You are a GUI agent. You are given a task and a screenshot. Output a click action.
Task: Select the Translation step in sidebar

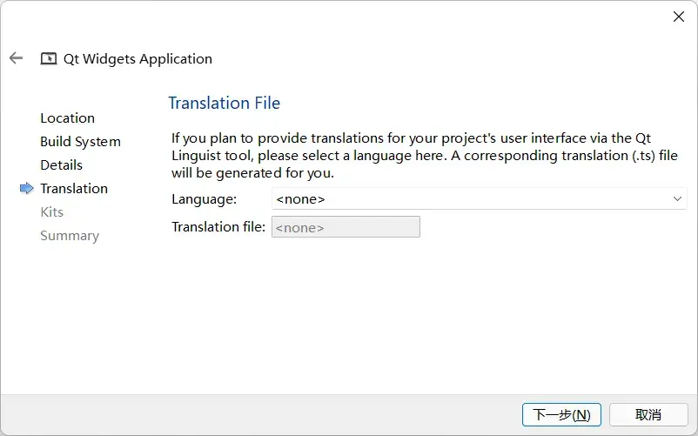coord(74,188)
